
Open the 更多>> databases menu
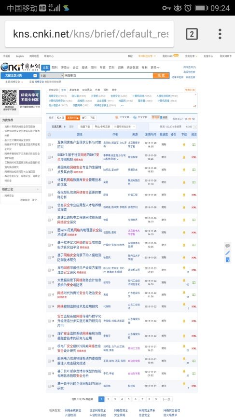[x=155, y=68]
